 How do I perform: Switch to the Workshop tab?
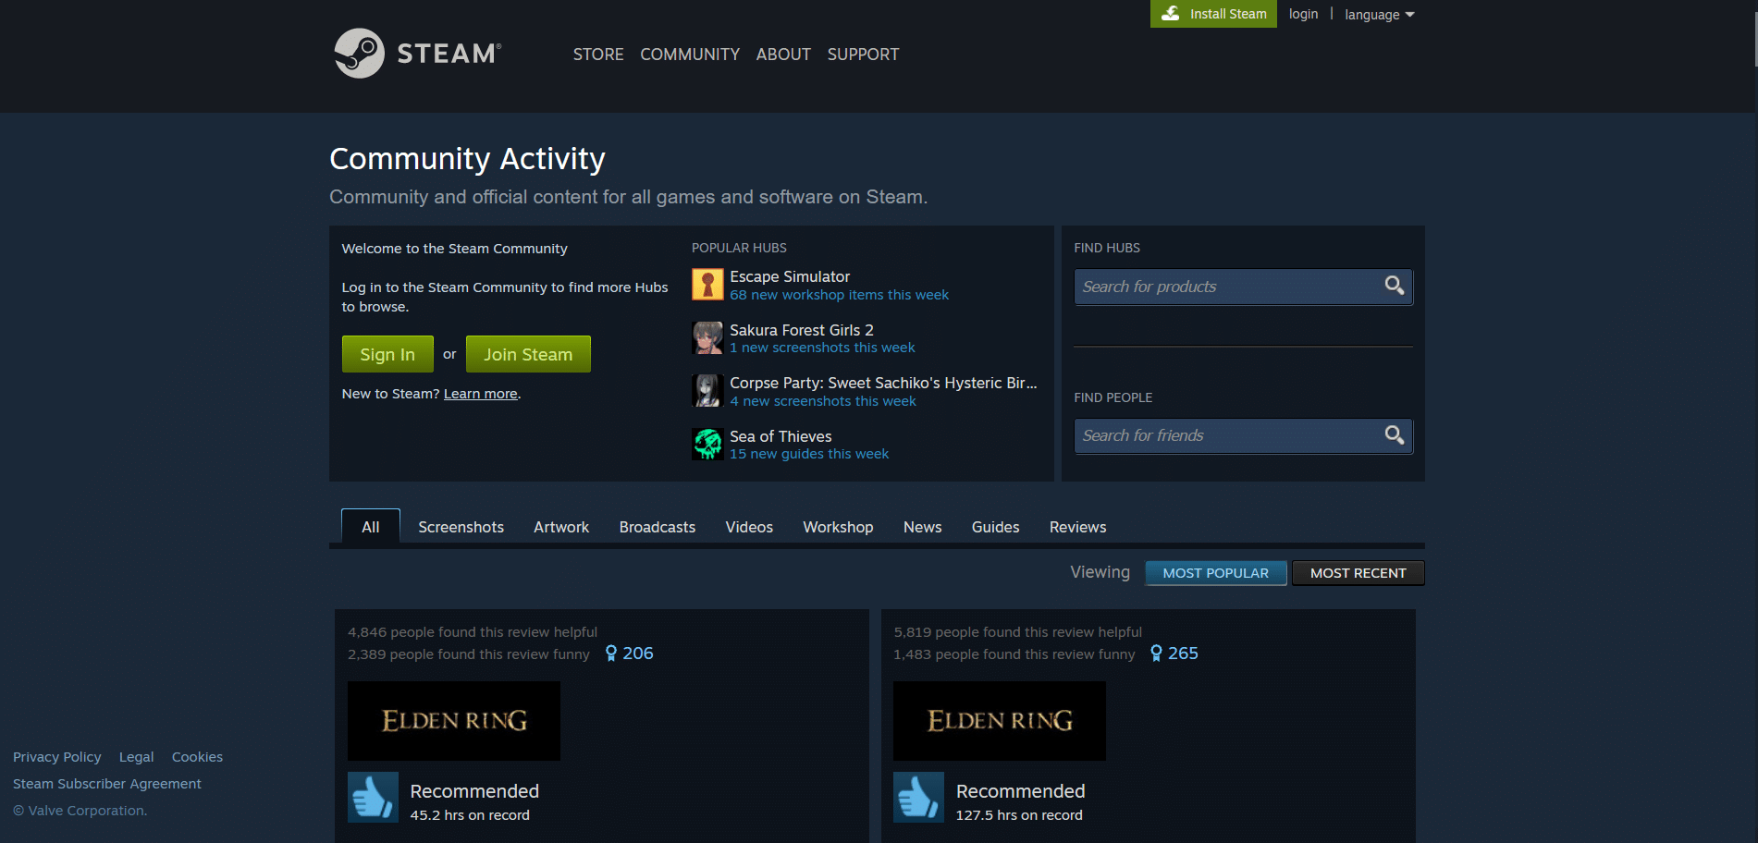pyautogui.click(x=838, y=527)
